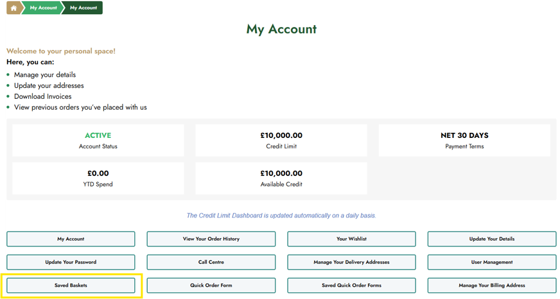Click the YTD Spend card
The image size is (560, 299).
[x=98, y=178]
